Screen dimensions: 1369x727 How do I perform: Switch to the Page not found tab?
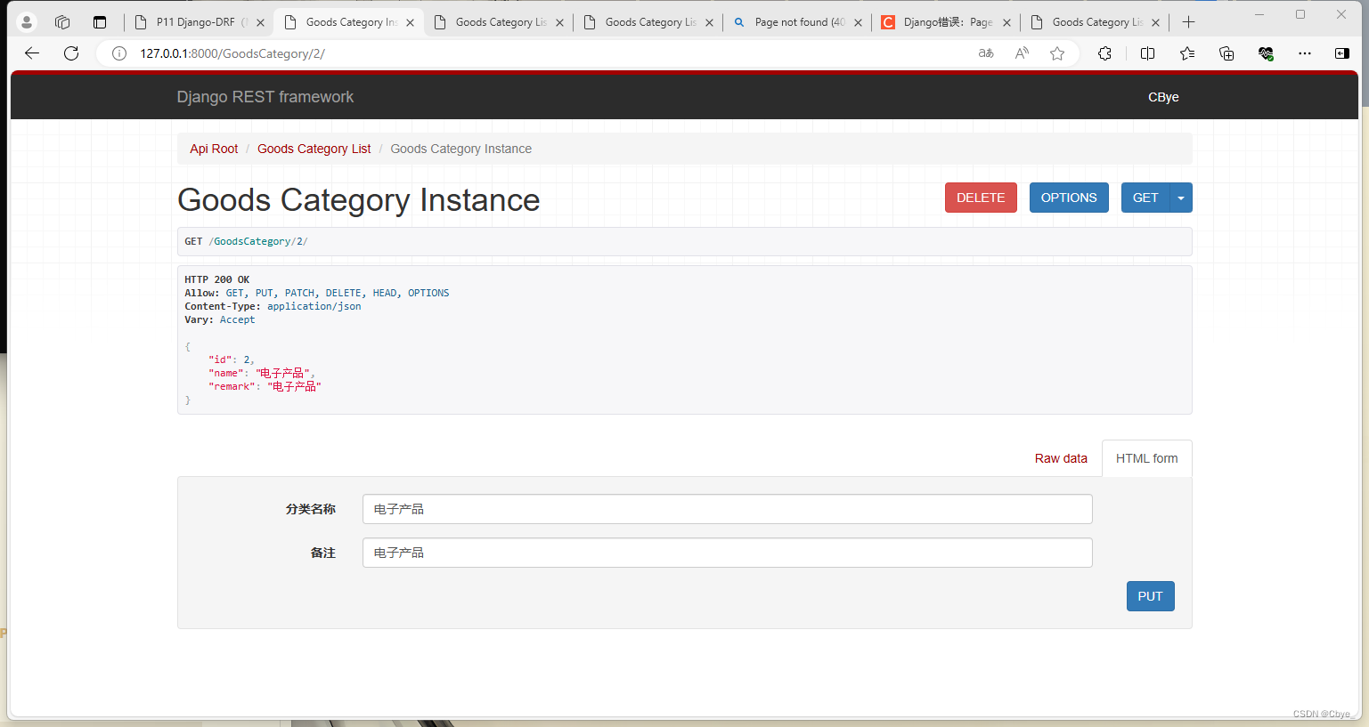click(x=797, y=22)
